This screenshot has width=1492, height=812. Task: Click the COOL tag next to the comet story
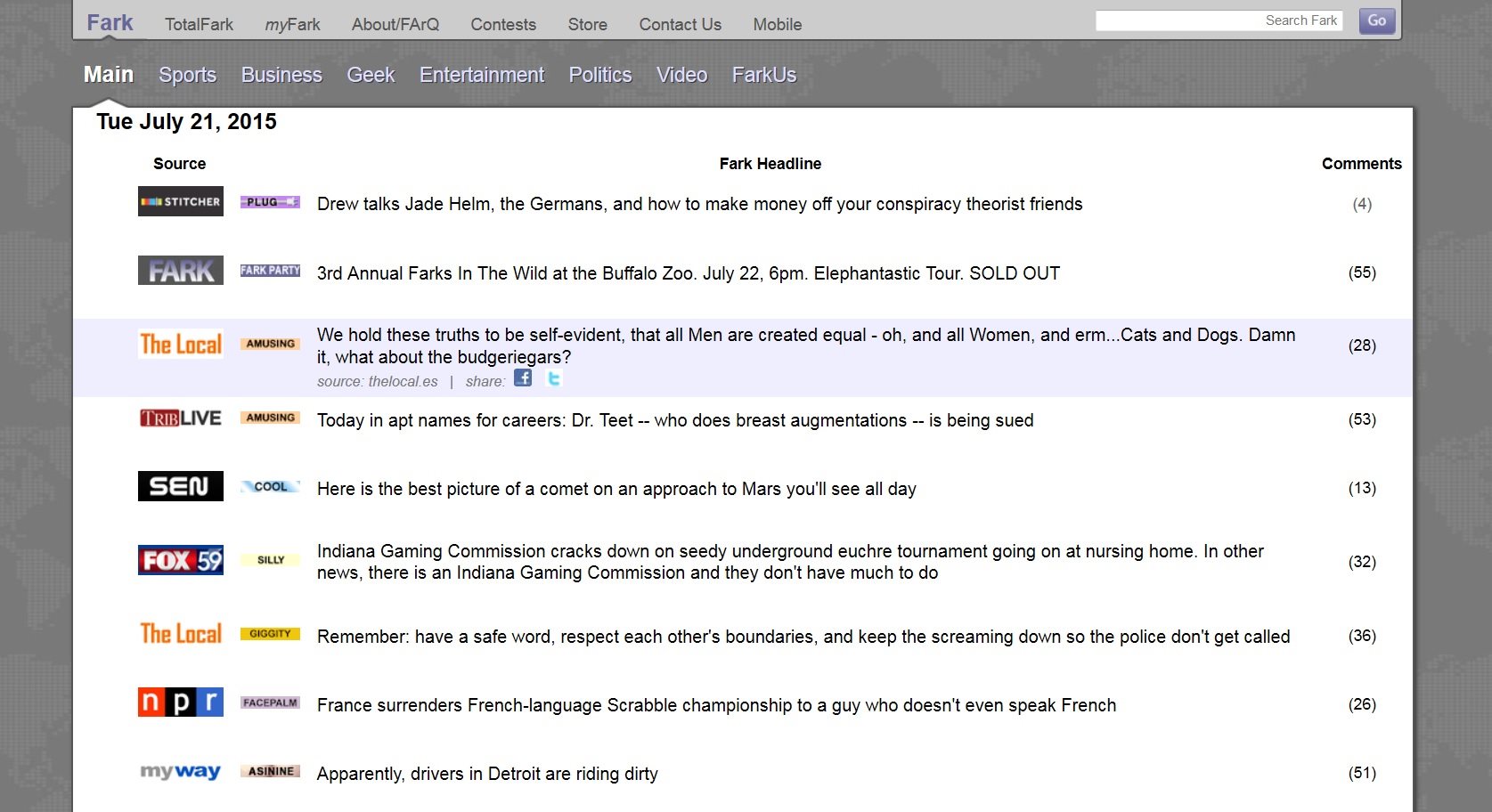(x=270, y=486)
